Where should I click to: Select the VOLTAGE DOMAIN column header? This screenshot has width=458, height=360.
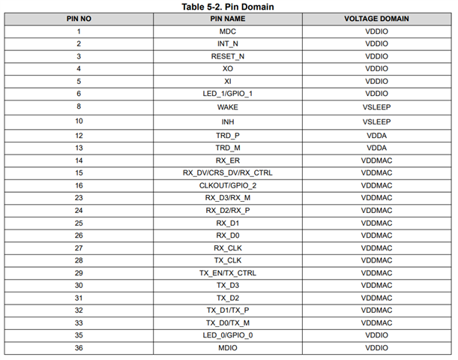click(376, 18)
